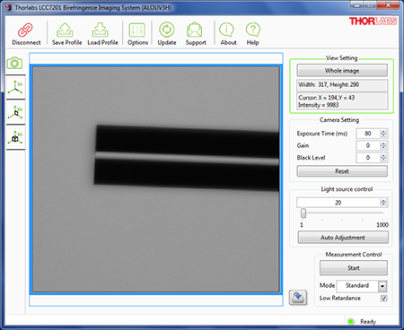Open the Support envelope icon

(195, 30)
